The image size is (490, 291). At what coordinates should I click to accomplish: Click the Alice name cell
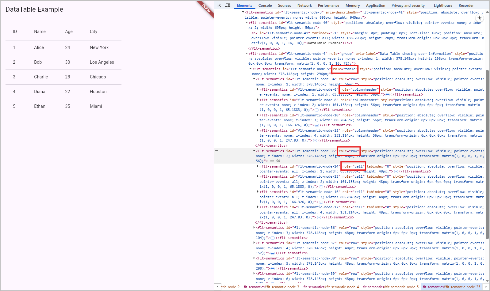[x=39, y=47]
